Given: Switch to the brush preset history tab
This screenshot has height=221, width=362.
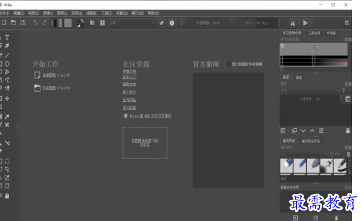Looking at the screenshot, I should pos(311,141).
